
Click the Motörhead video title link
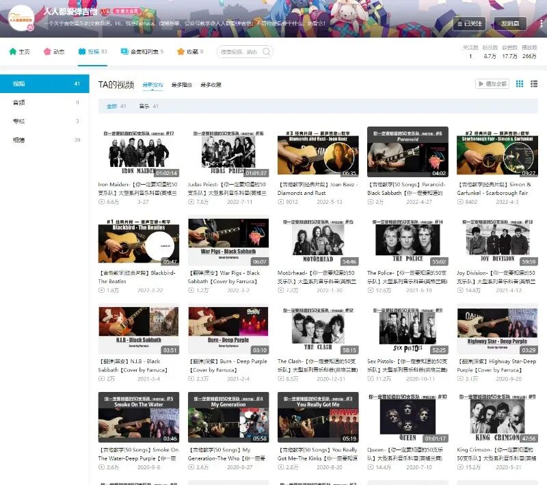(x=317, y=277)
